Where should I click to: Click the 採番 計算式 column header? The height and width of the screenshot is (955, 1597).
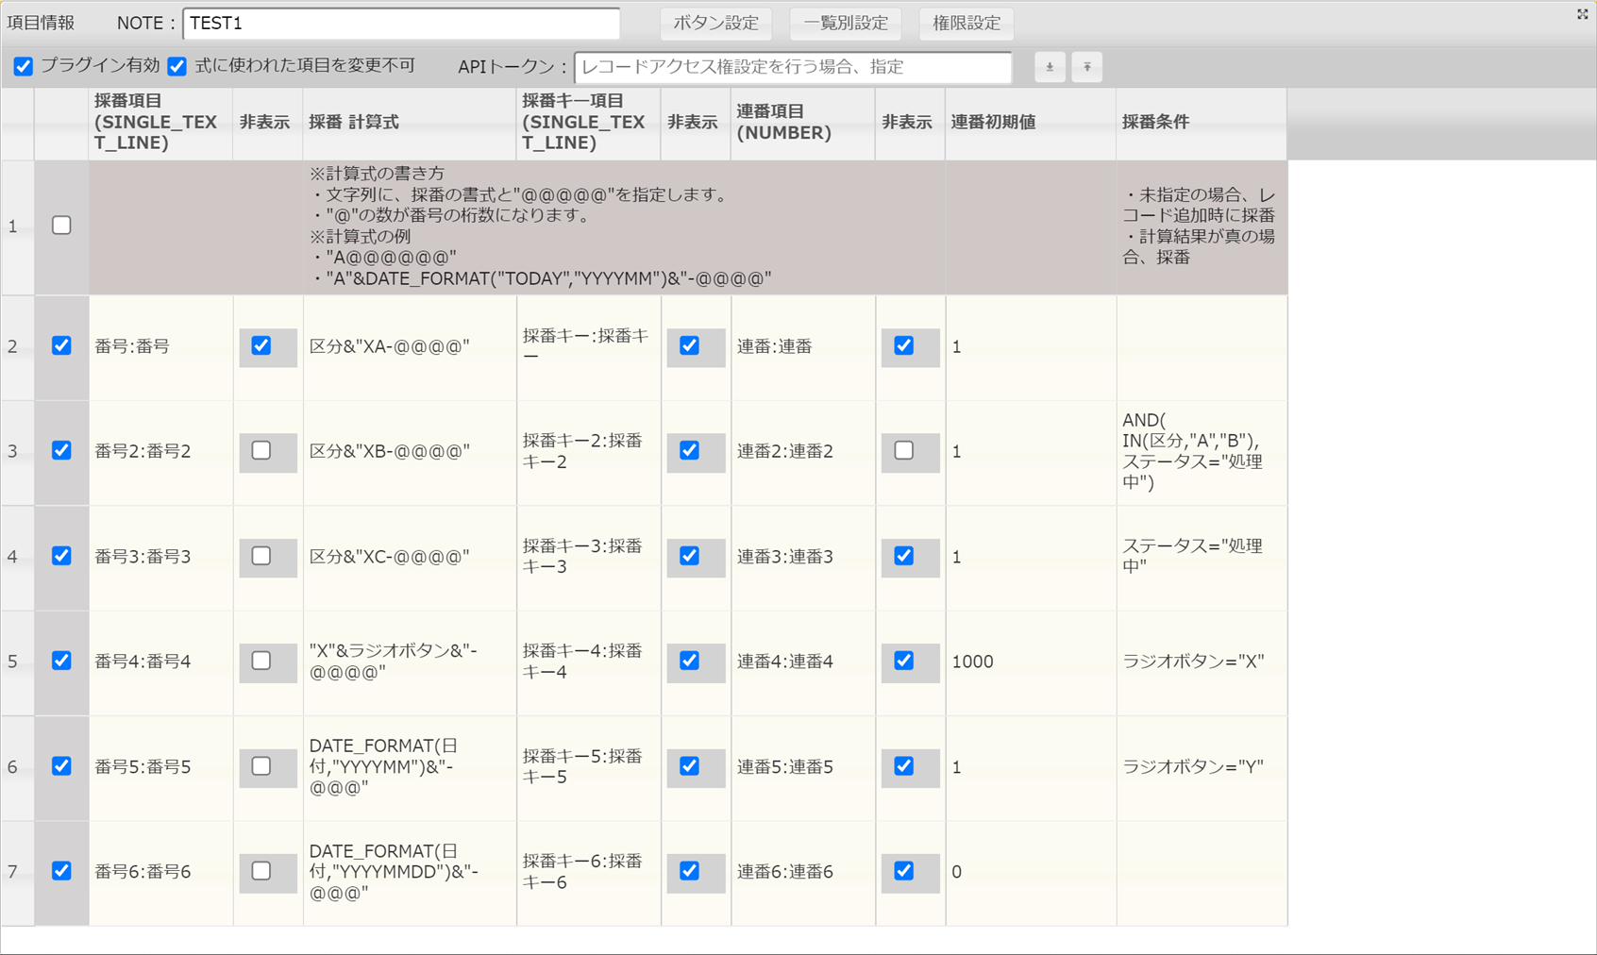click(x=410, y=123)
